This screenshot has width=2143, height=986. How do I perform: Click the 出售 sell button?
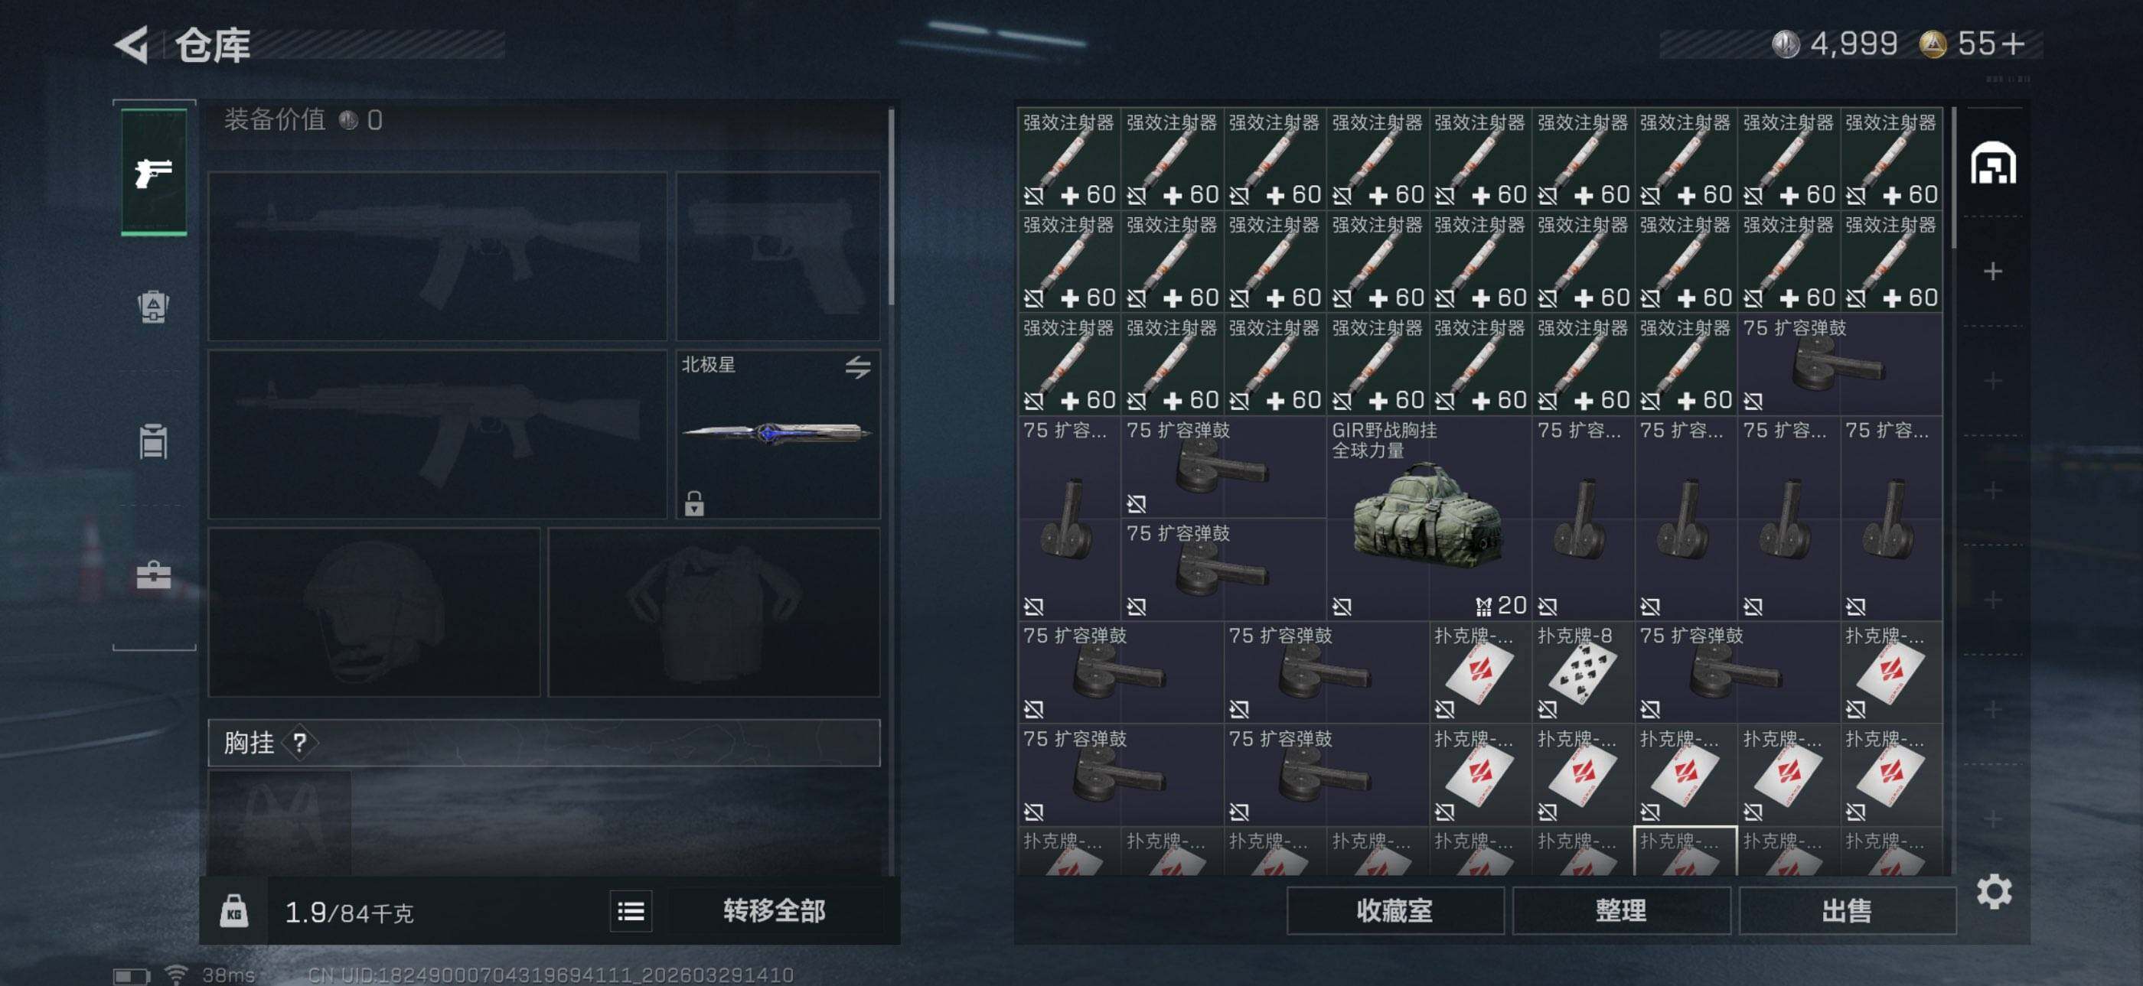(x=1847, y=910)
